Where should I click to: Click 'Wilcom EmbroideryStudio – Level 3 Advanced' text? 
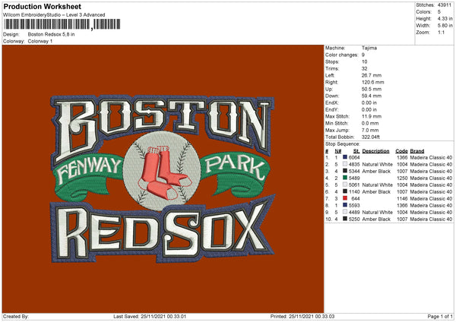[54, 15]
